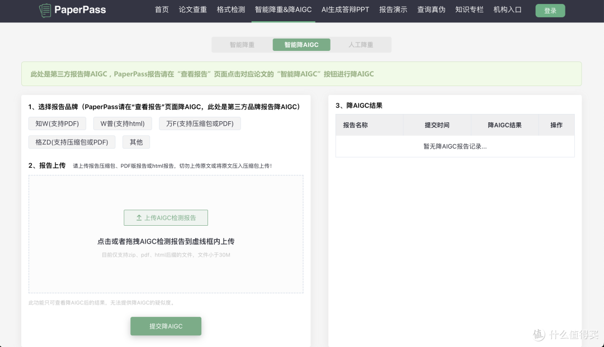The height and width of the screenshot is (347, 604).
Task: Choose brand 万F(支持压缩包或PDF)
Action: [x=200, y=123]
